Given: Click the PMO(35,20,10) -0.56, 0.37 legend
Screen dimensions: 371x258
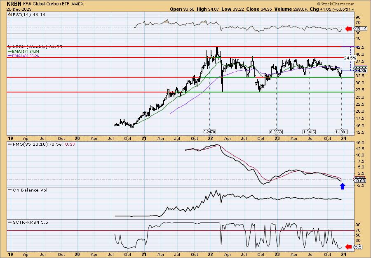Looking at the screenshot, I should (x=42, y=144).
